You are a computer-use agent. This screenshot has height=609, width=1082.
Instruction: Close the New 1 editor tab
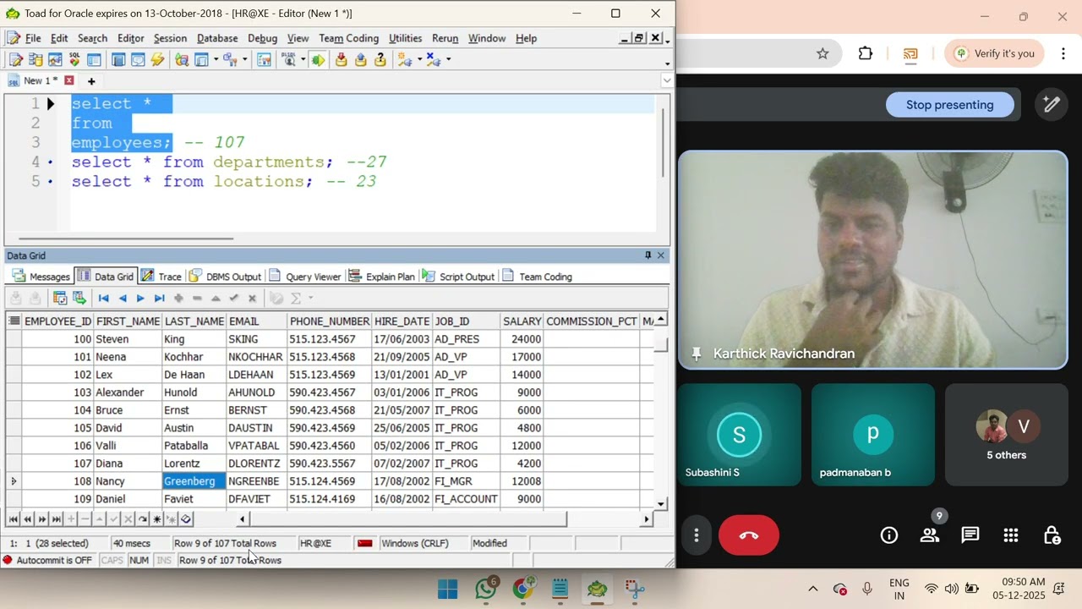[69, 80]
